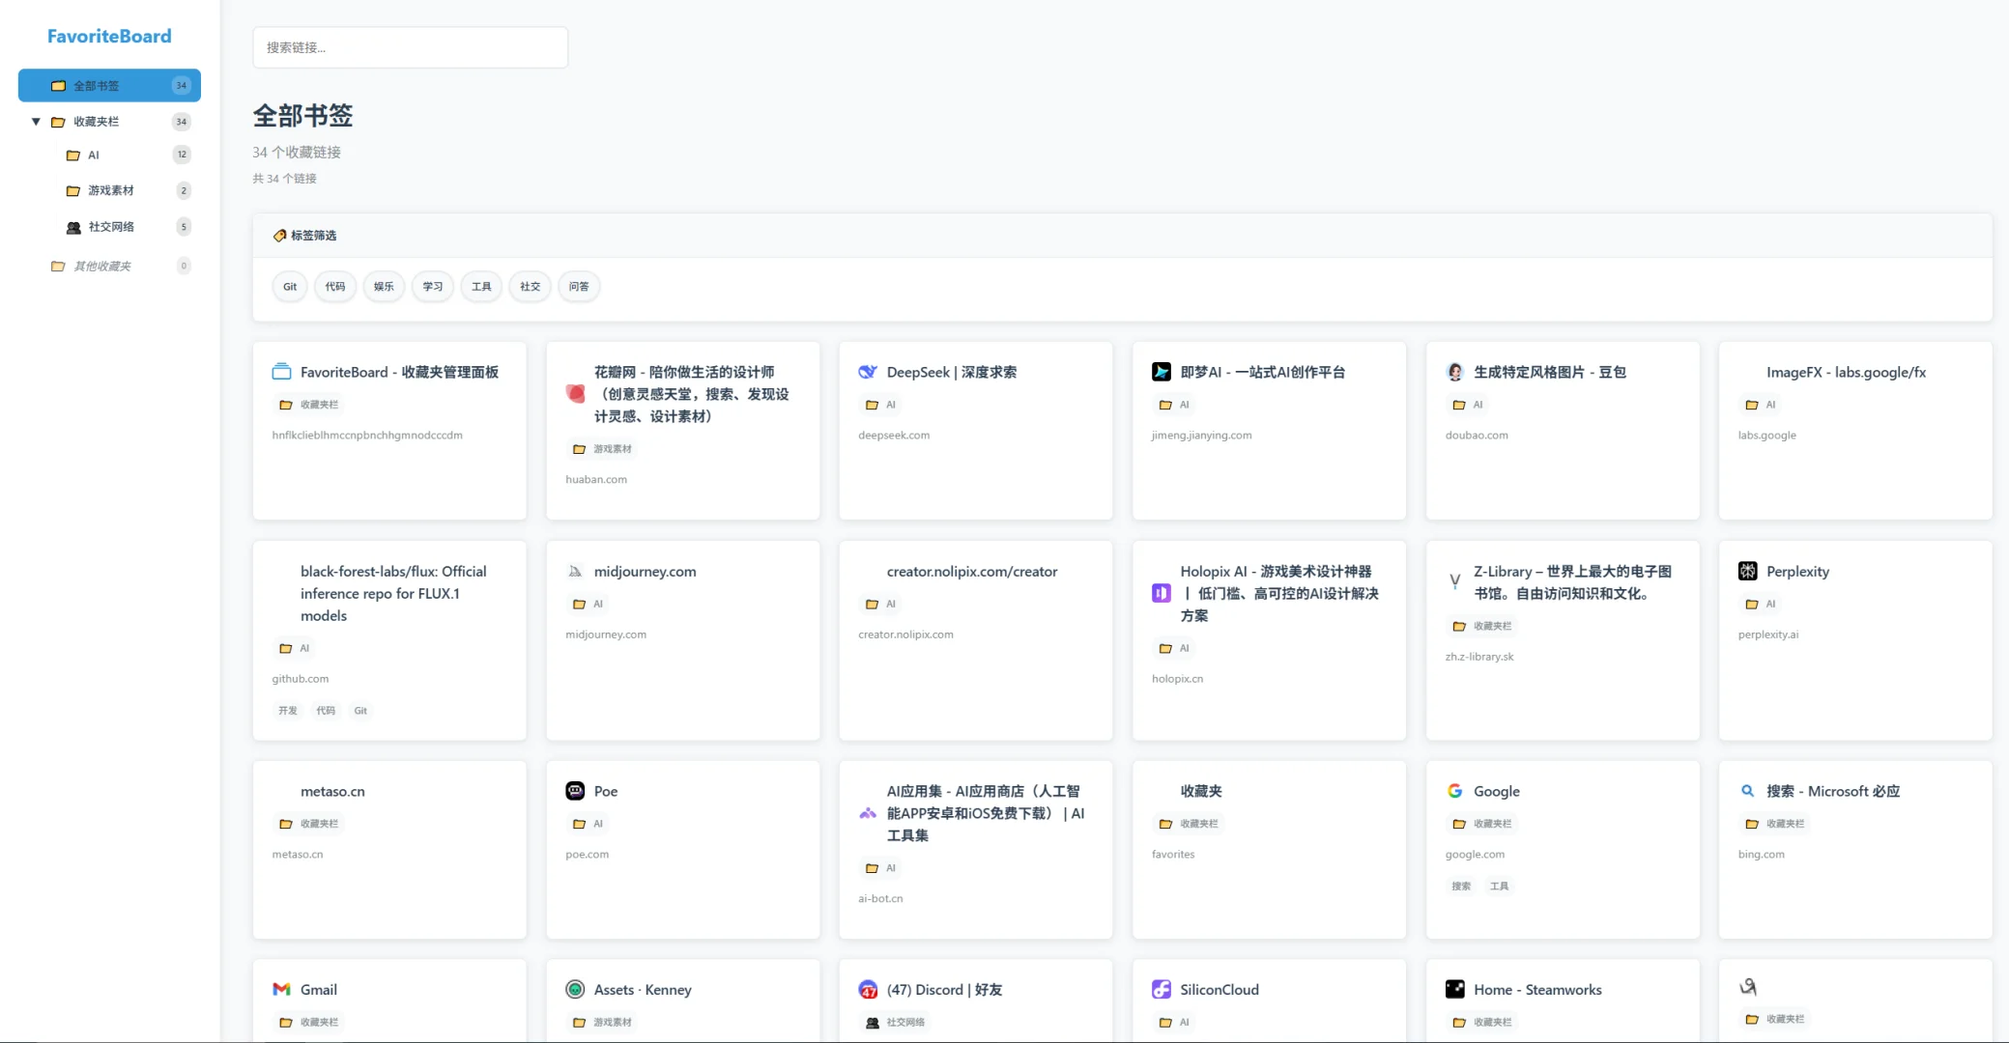Select the 游戏素材 folder in the sidebar
The image size is (2009, 1043).
pyautogui.click(x=109, y=190)
